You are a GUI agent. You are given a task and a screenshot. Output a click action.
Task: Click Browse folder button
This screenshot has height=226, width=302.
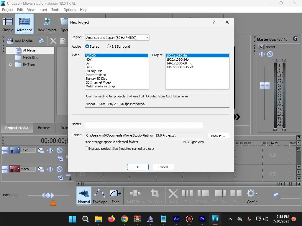click(x=218, y=136)
